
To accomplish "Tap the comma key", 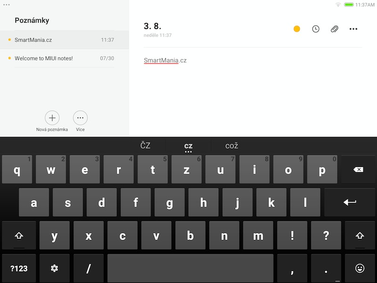I will point(292,268).
